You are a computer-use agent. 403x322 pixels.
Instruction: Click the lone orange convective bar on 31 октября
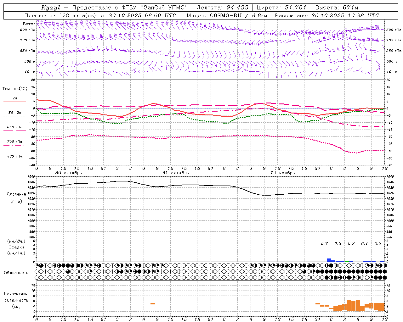pos(153,303)
